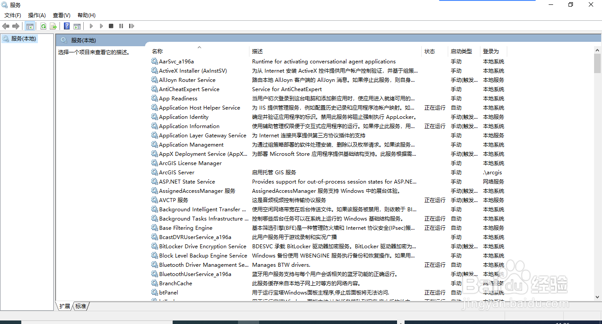Open the 查看(V) menu
Screen dimensions: 602x324
tap(61, 15)
